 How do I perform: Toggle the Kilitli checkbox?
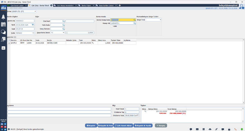(x=111, y=26)
